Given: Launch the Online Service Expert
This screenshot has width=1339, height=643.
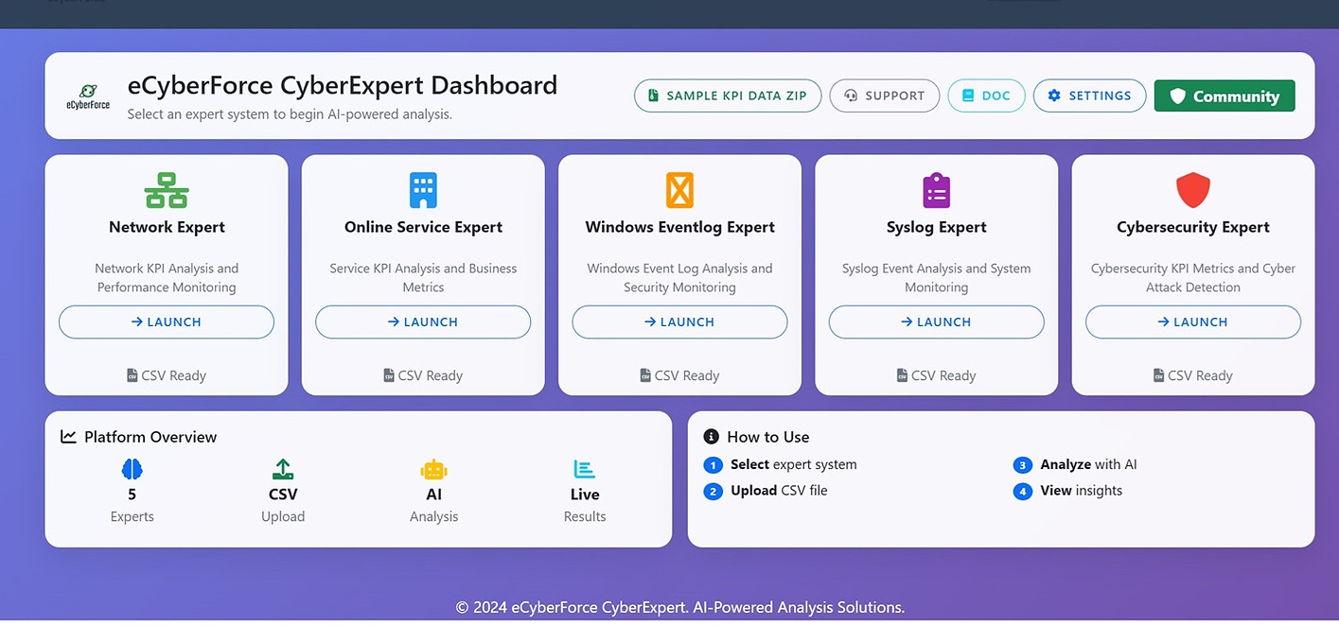Looking at the screenshot, I should 423,321.
